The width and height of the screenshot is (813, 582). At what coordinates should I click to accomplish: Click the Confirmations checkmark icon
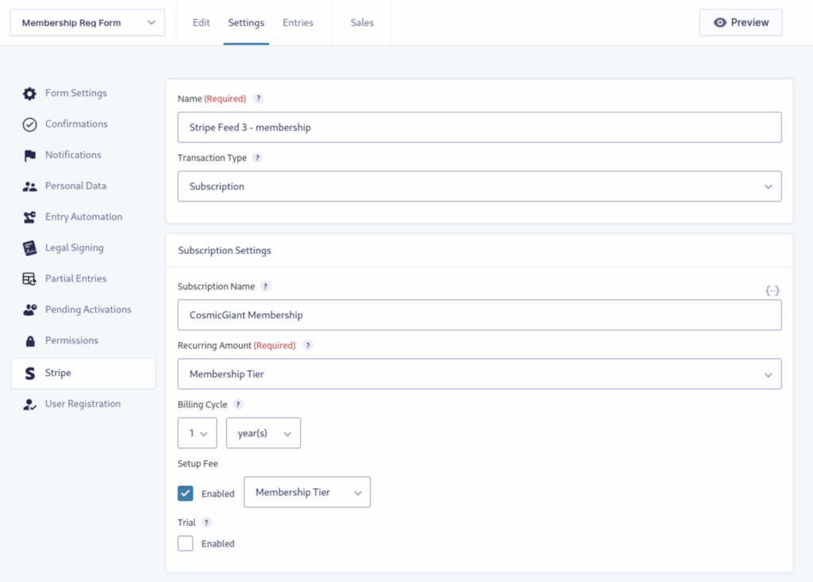[29, 124]
